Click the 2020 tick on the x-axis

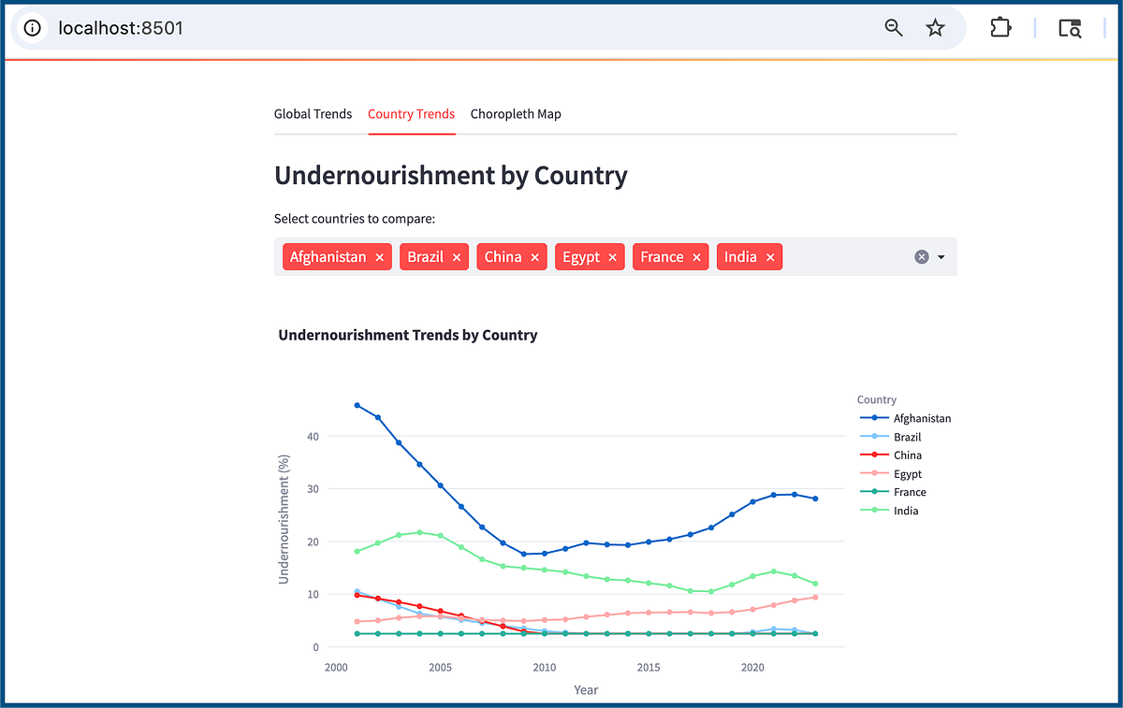point(752,668)
